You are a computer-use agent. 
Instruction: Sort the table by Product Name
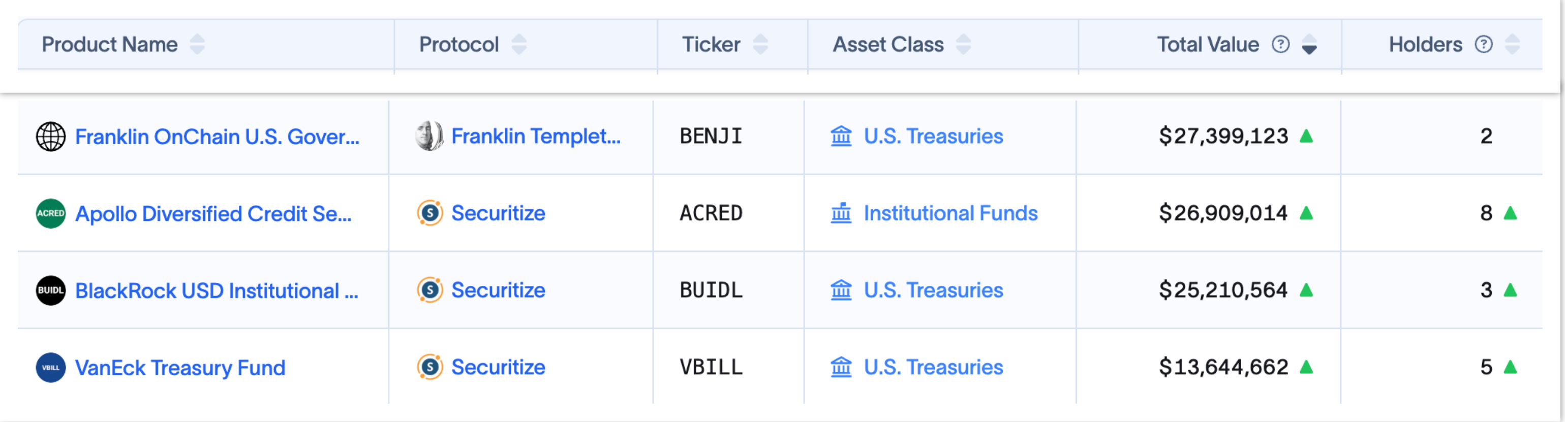[197, 44]
